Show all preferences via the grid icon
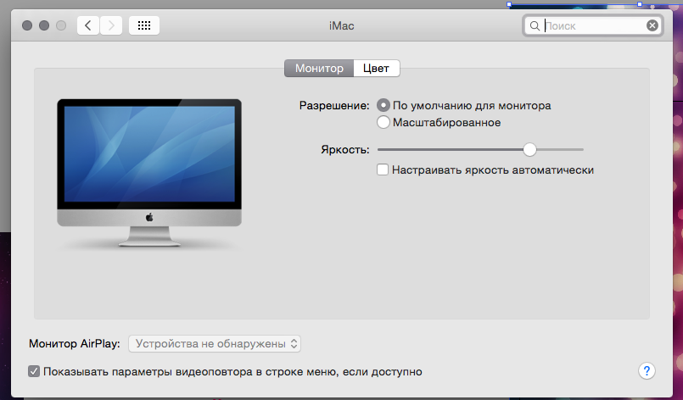 coord(144,25)
